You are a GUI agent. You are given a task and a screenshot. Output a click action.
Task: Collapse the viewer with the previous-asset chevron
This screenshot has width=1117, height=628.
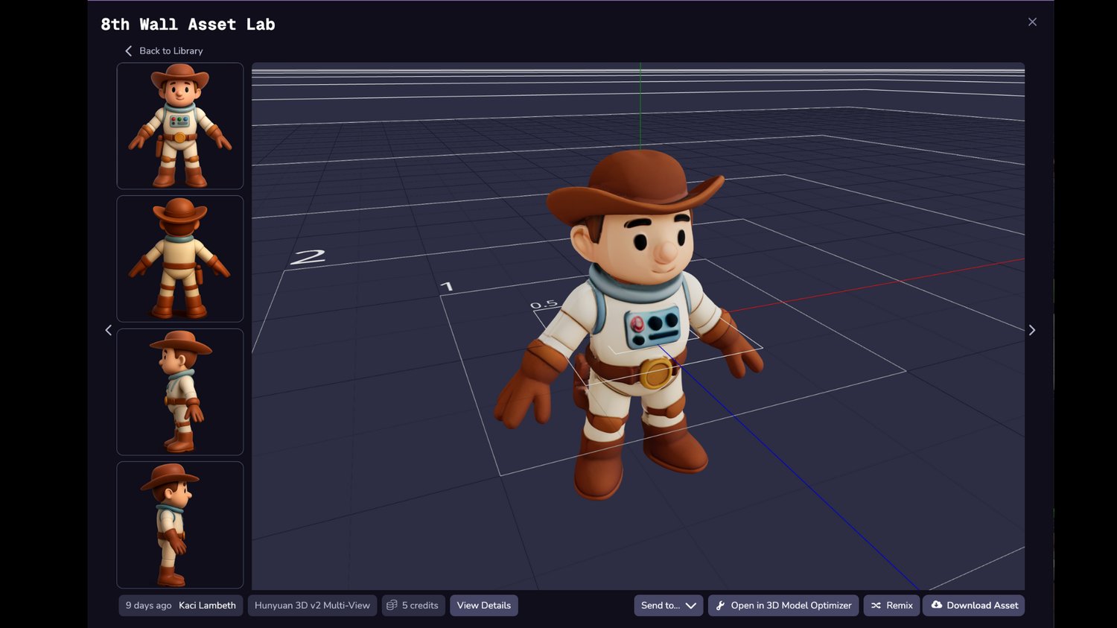[109, 330]
